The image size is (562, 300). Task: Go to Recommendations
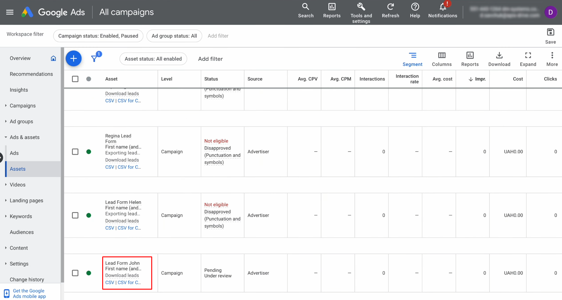click(31, 74)
